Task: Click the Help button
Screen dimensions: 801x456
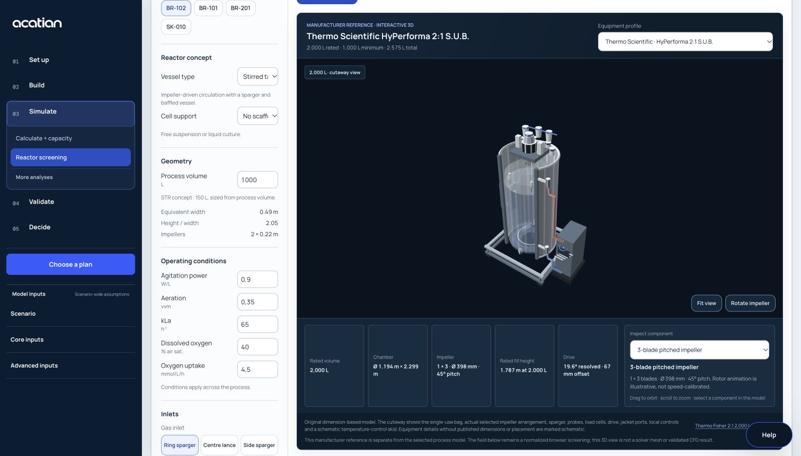Action: coord(769,435)
